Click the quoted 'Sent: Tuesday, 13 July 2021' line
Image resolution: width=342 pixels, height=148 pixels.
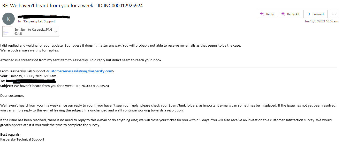(28, 76)
